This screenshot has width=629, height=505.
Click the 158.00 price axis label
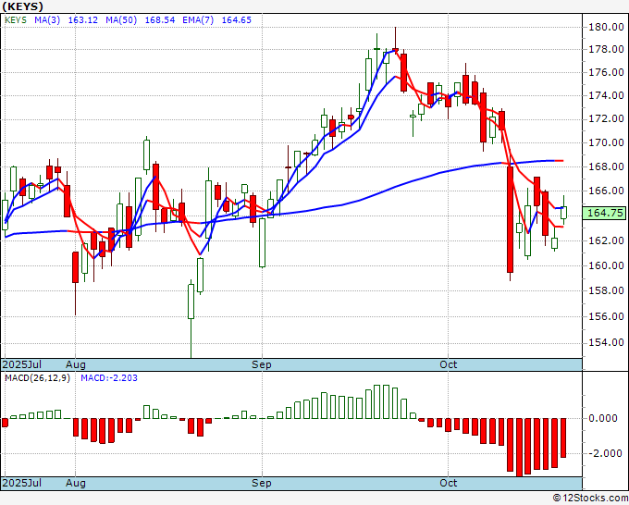(x=606, y=290)
